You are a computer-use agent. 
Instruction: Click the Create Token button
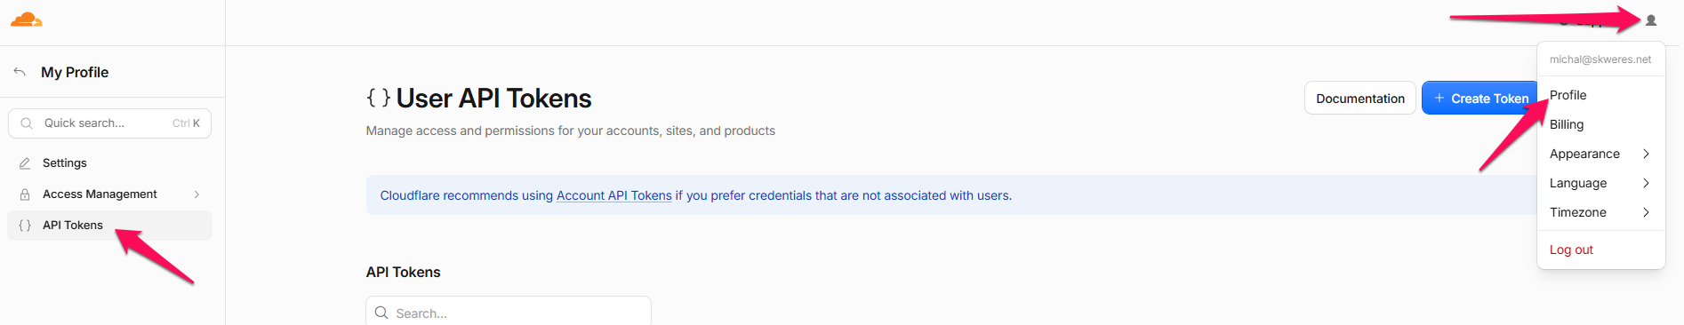(1480, 98)
